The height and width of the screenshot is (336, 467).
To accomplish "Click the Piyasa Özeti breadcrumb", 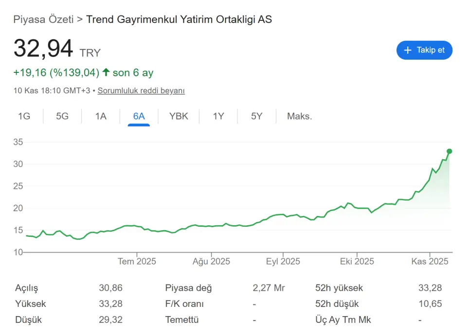I will click(x=43, y=20).
